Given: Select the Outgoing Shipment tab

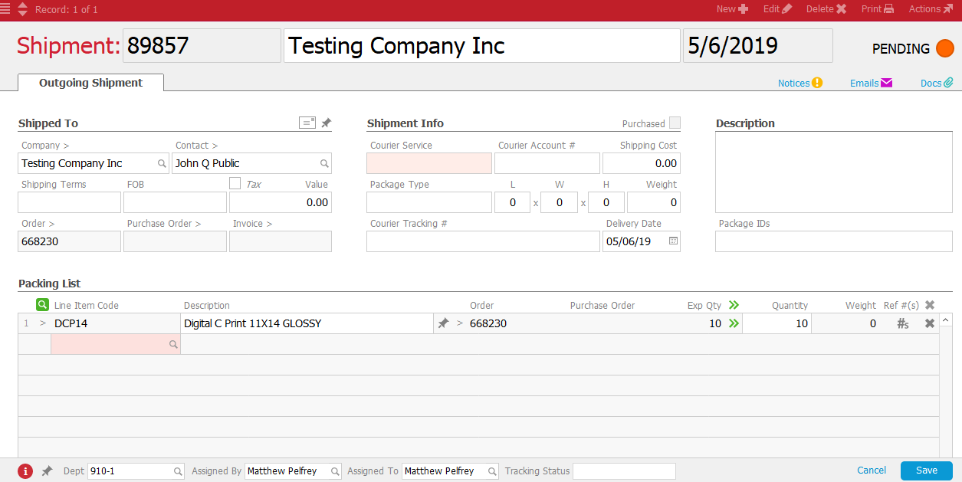Looking at the screenshot, I should [x=90, y=83].
